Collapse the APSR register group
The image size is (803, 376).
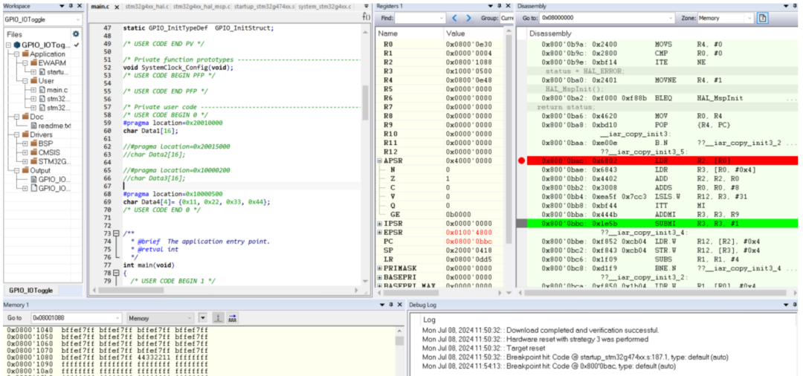379,161
